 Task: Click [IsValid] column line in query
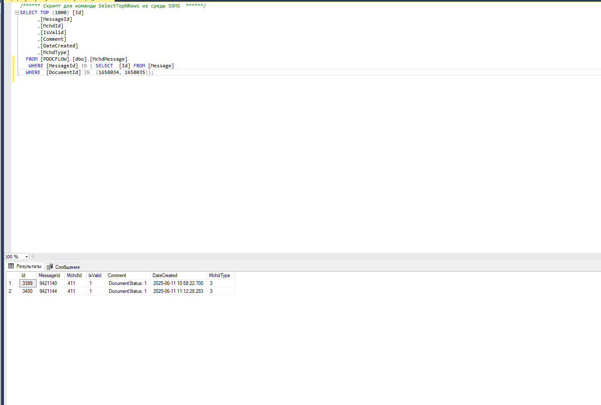click(x=53, y=33)
